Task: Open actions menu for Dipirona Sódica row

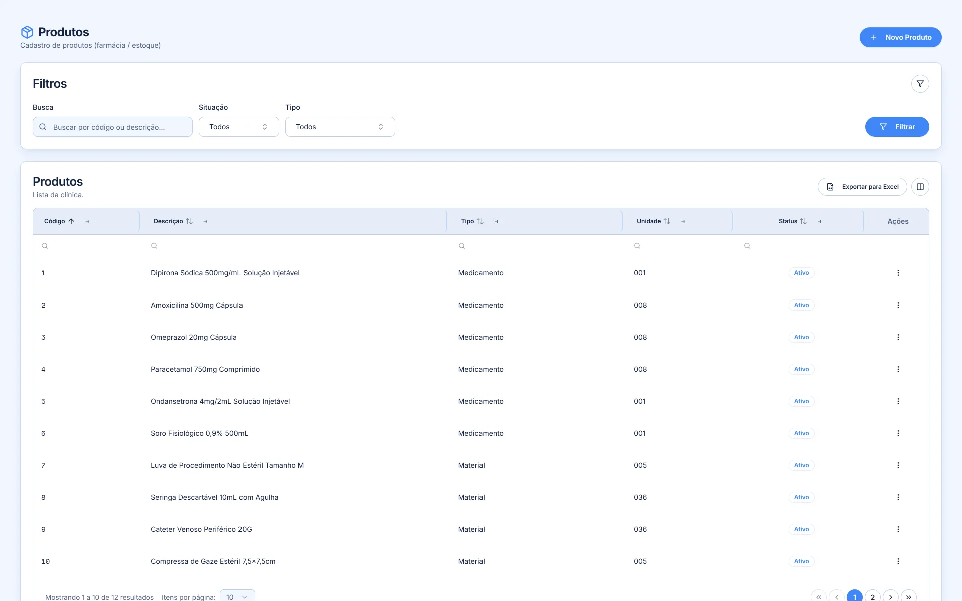Action: coord(898,273)
